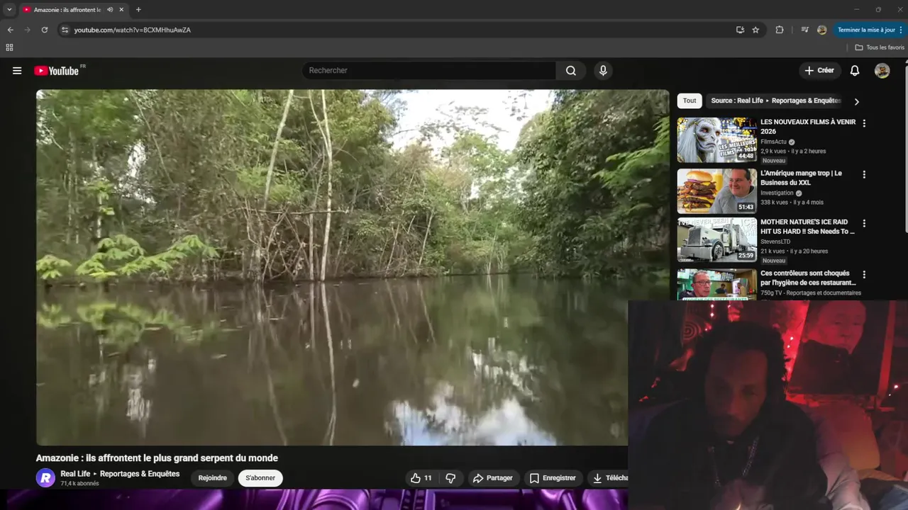Open Tous les favoris folder
Image resolution: width=908 pixels, height=510 pixels.
pos(880,47)
